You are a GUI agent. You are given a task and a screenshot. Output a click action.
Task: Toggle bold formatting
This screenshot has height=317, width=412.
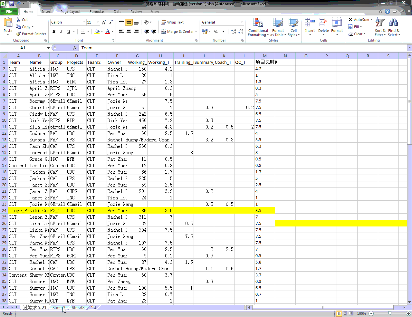[54, 32]
